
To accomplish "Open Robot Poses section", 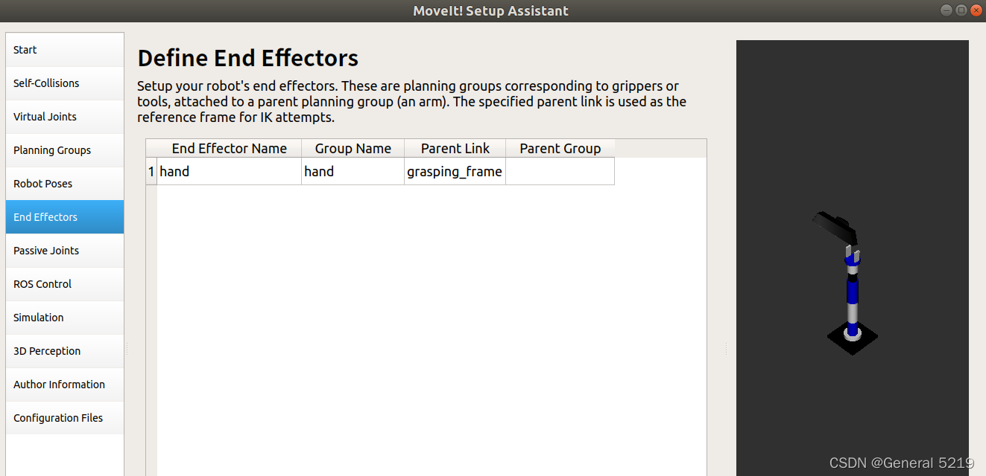I will (x=65, y=184).
